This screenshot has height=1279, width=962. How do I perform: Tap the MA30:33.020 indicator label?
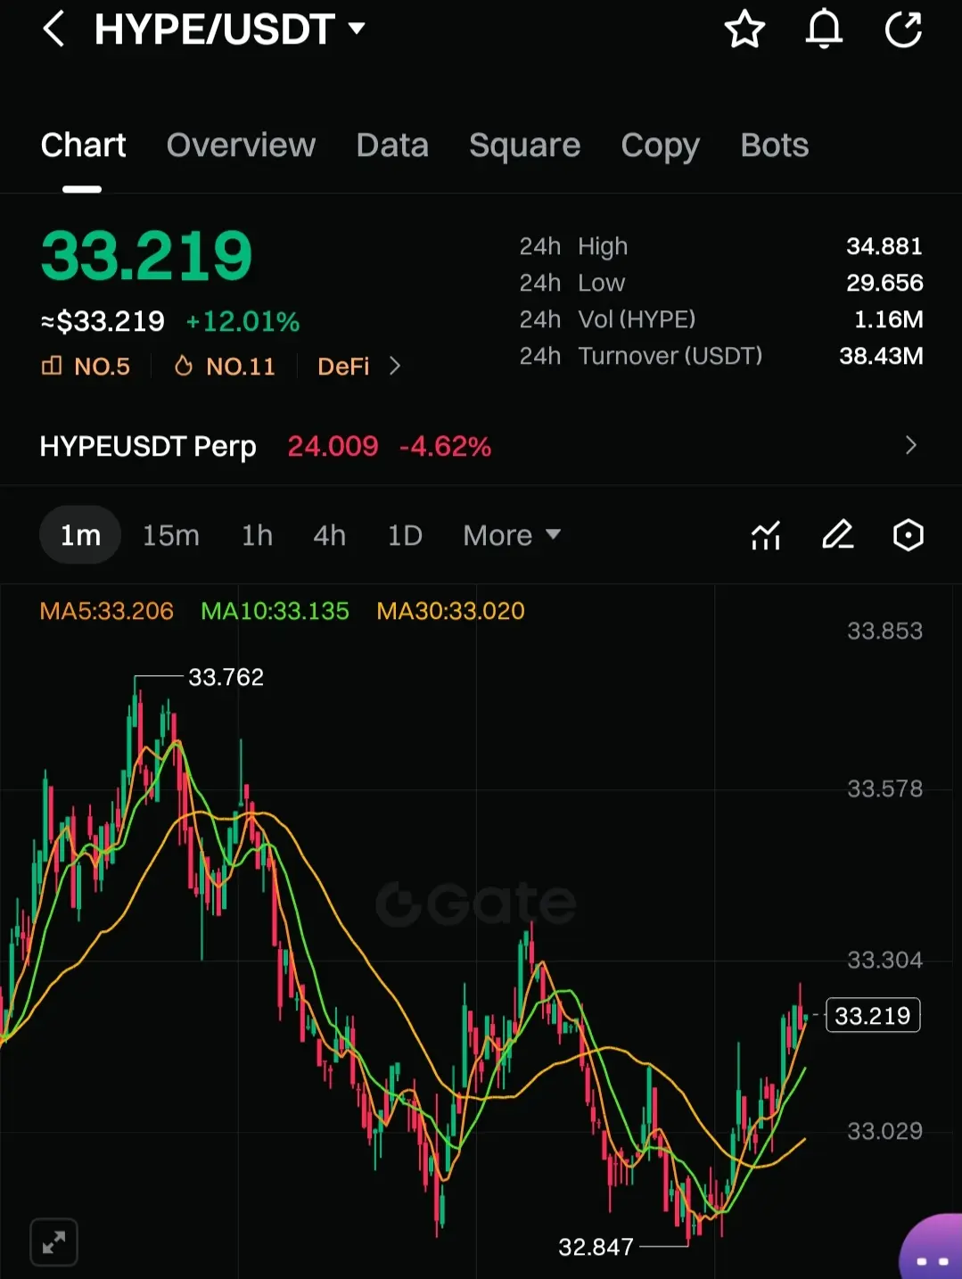click(450, 611)
